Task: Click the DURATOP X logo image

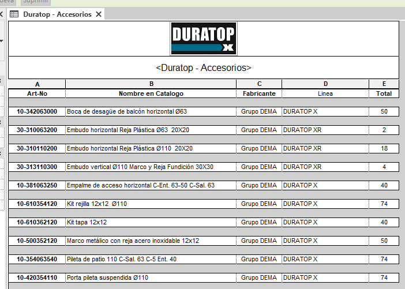Action: point(204,39)
